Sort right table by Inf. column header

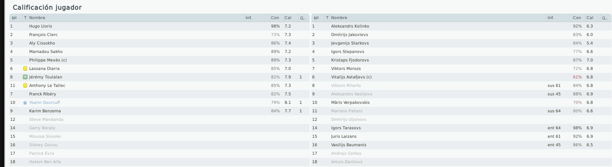tap(559, 18)
